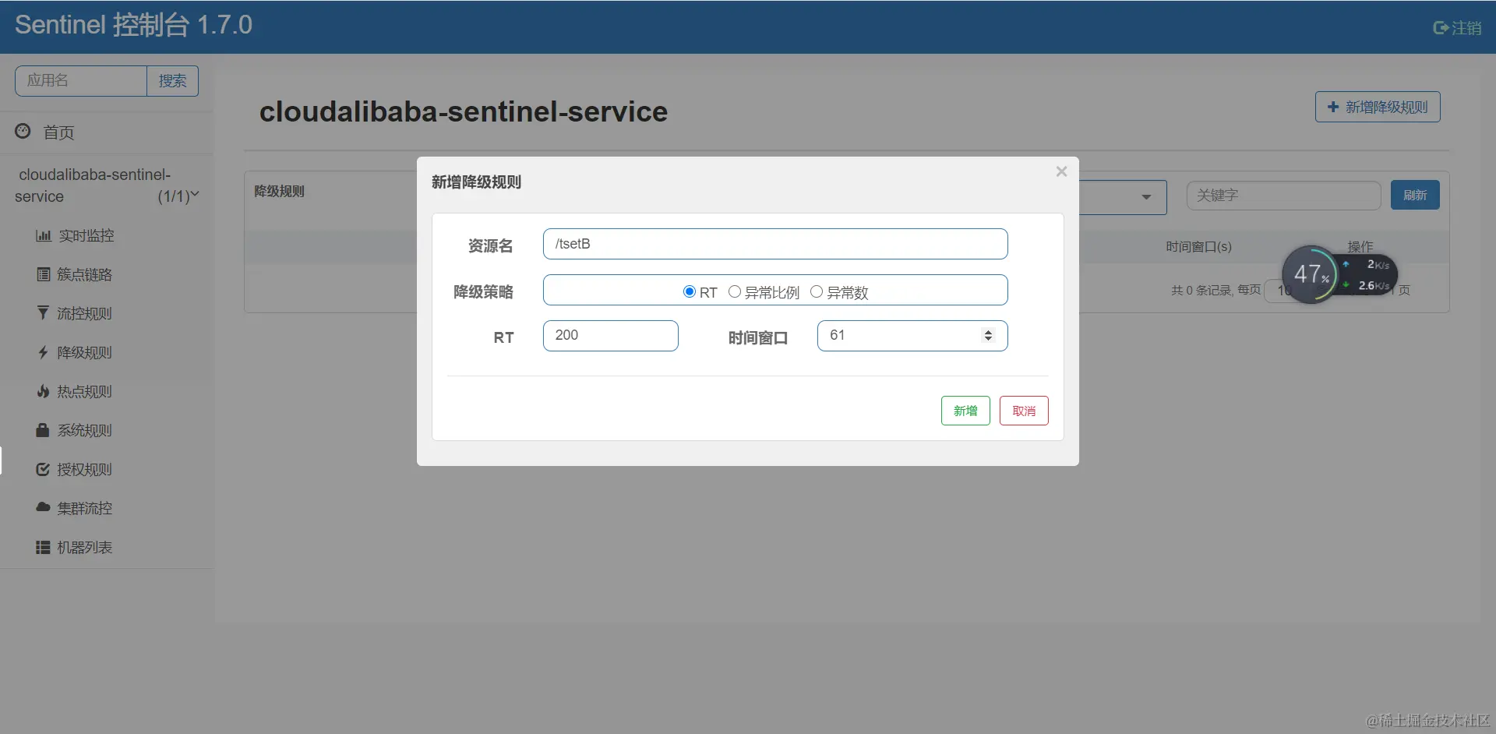Click the lock icon for 系统规则
The image size is (1496, 734).
coord(43,429)
